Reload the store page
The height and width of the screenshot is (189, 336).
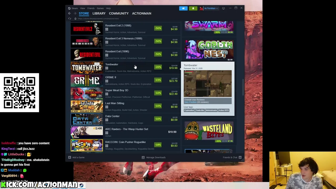pyautogui.click(x=70, y=19)
